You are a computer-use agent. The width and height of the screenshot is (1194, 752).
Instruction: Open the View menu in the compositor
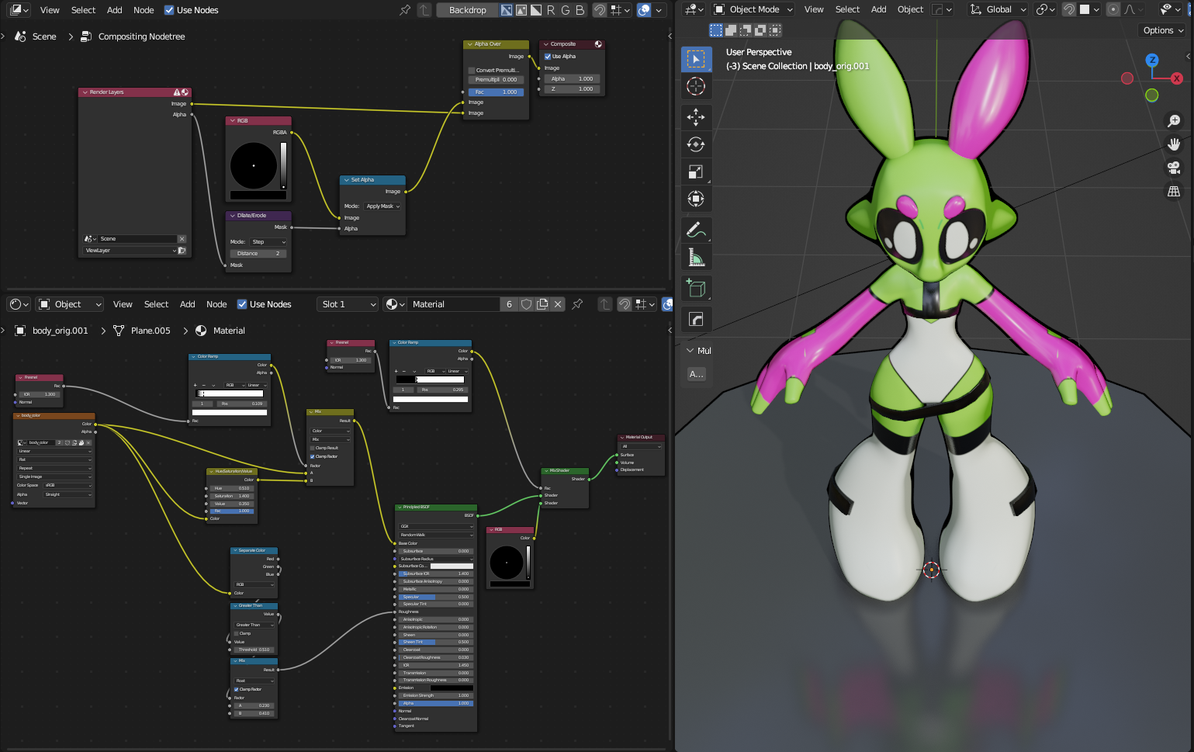point(50,10)
